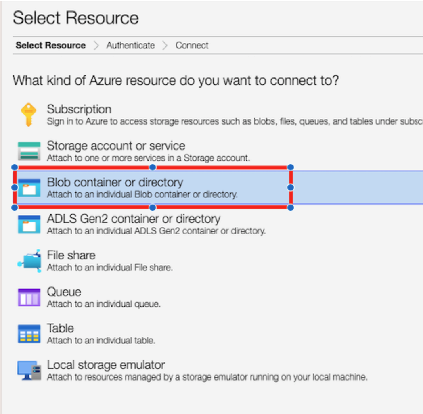This screenshot has width=423, height=414.
Task: Go to Authenticate breadcrumb step
Action: pos(130,45)
